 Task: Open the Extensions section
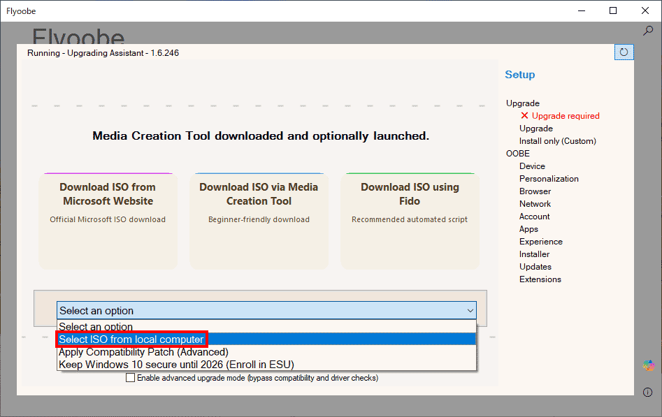pos(540,279)
